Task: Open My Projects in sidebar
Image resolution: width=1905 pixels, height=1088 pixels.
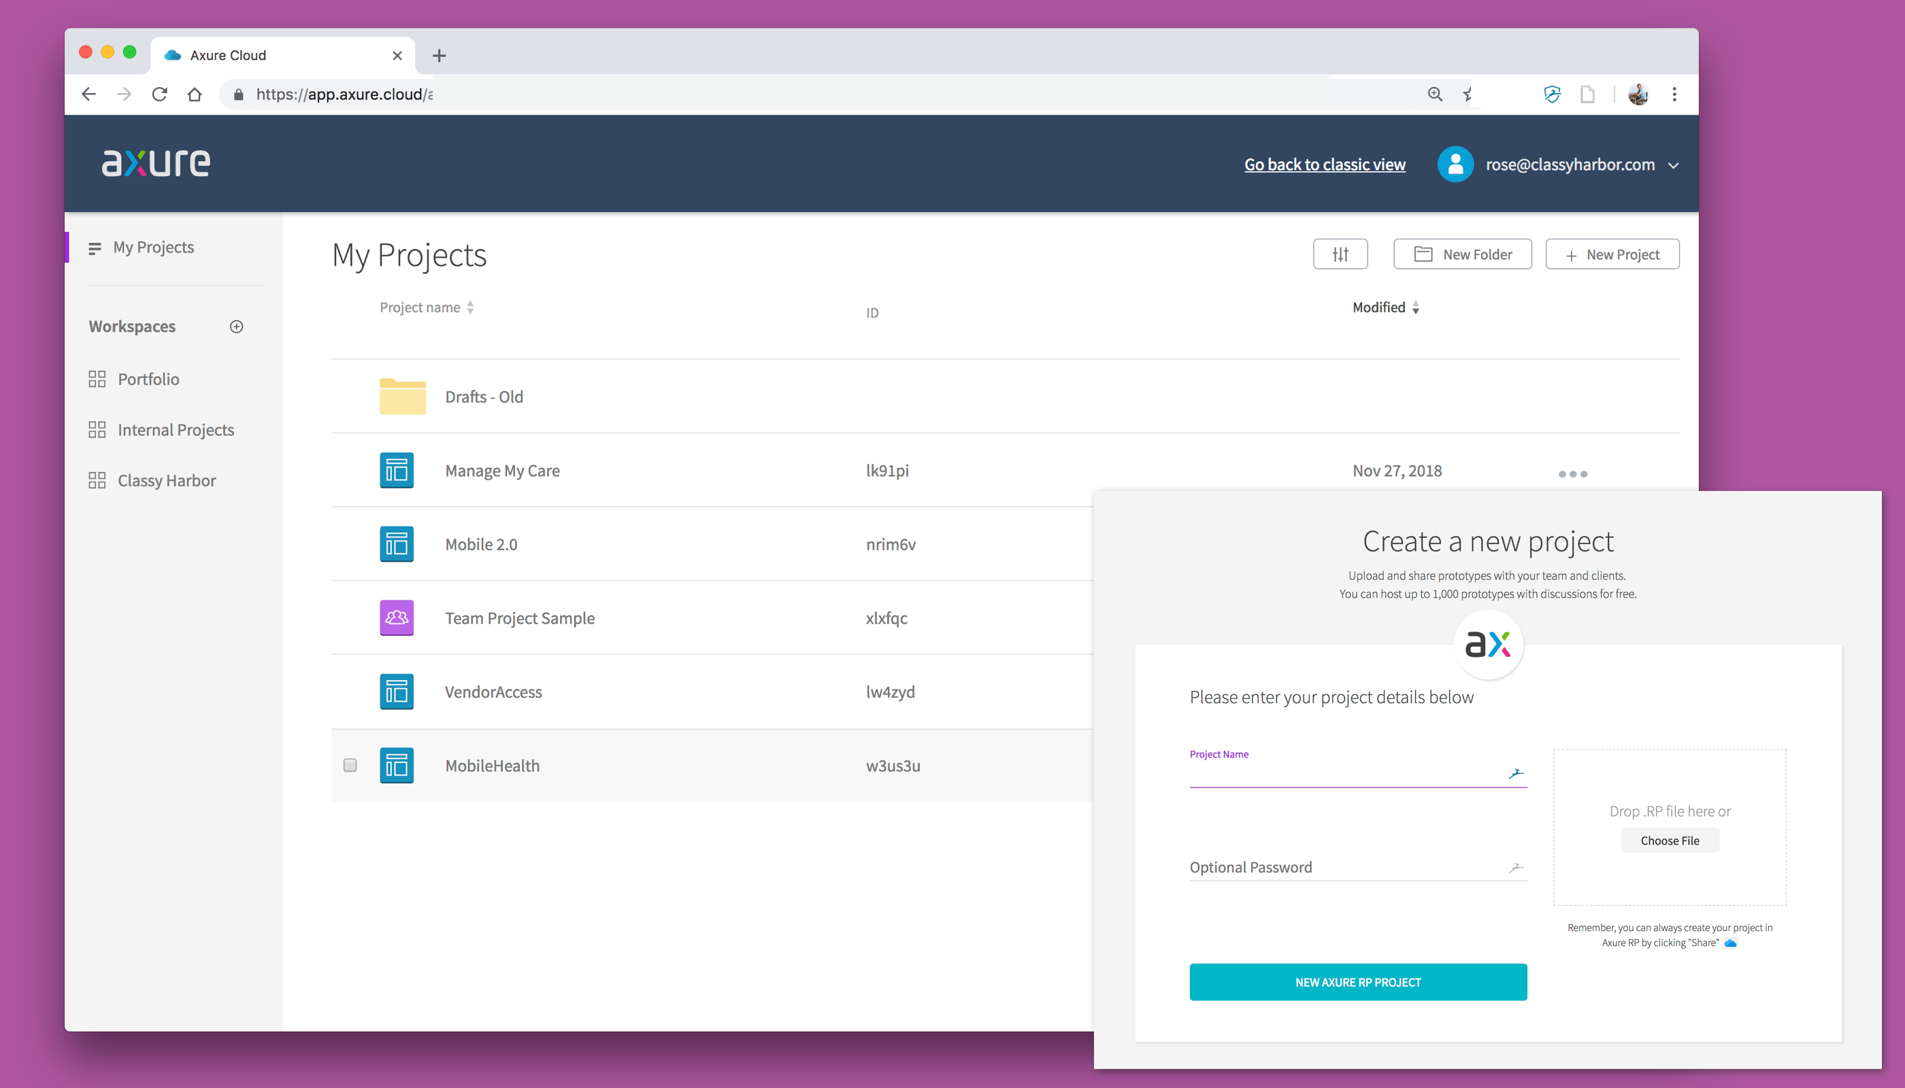Action: [x=153, y=248]
